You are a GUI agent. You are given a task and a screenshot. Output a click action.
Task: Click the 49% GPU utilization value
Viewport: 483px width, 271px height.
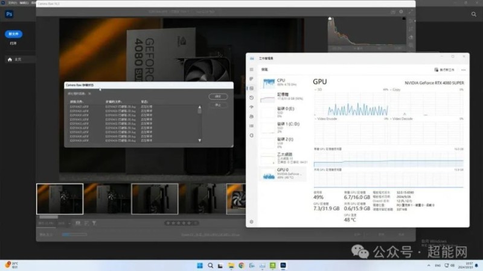(x=319, y=198)
